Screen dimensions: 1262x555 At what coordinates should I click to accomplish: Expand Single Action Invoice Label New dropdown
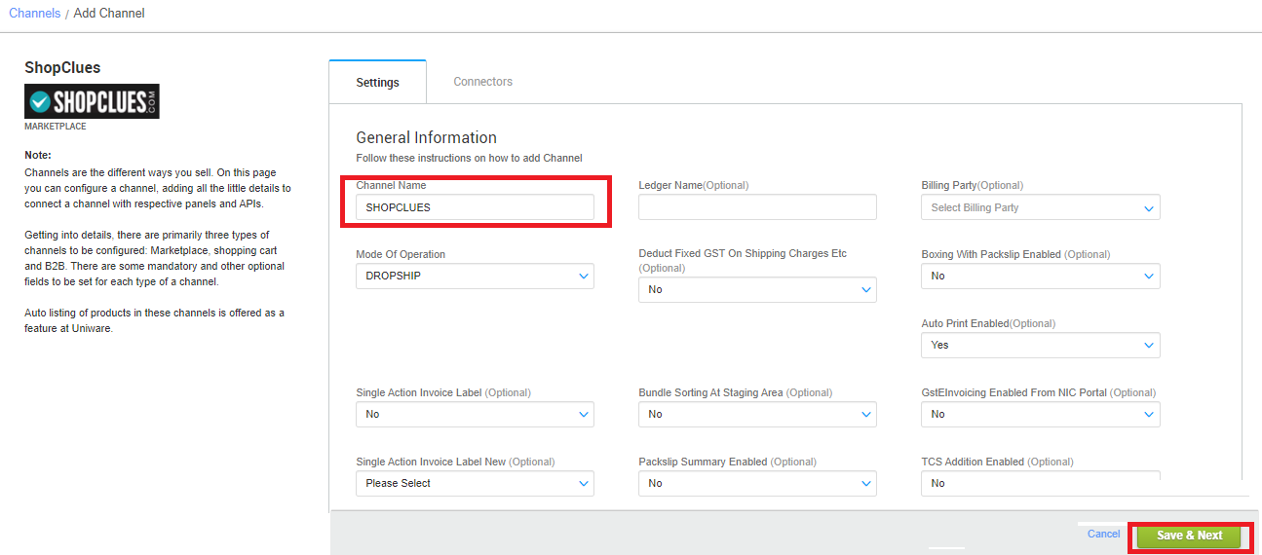475,483
